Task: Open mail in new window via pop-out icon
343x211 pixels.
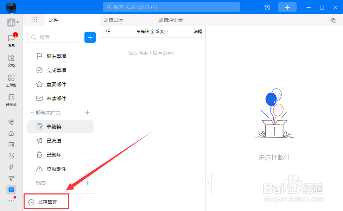Action: point(334,20)
